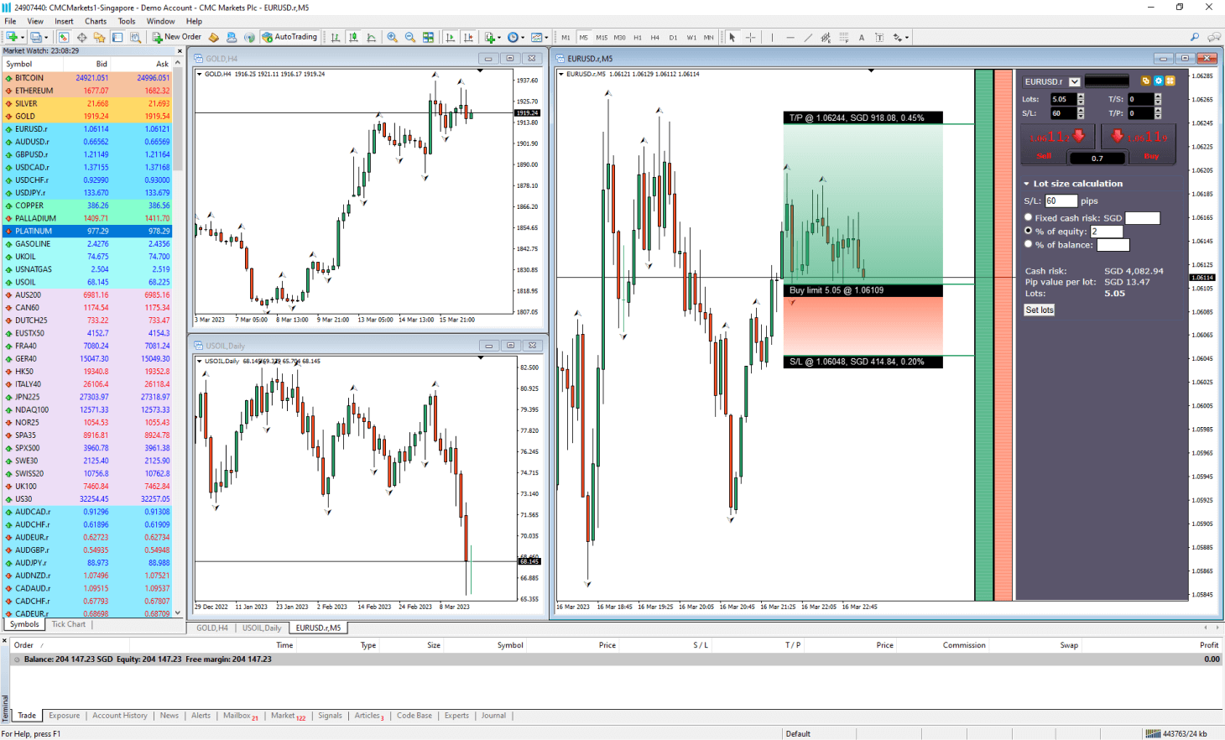Screen dimensions: 1225x740
Task: Click the Zoom In magnifier icon
Action: coord(393,37)
